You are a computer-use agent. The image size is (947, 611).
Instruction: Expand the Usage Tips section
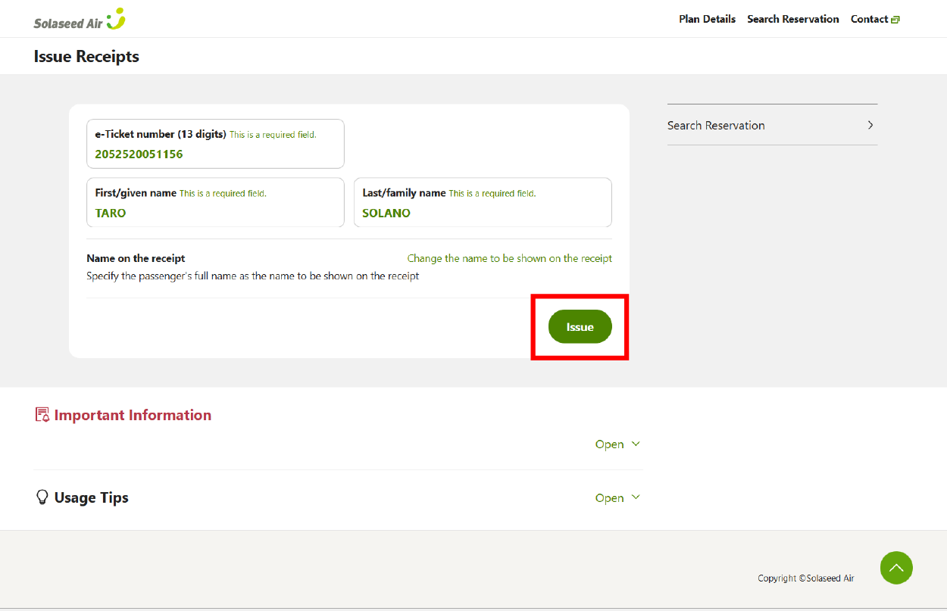617,498
